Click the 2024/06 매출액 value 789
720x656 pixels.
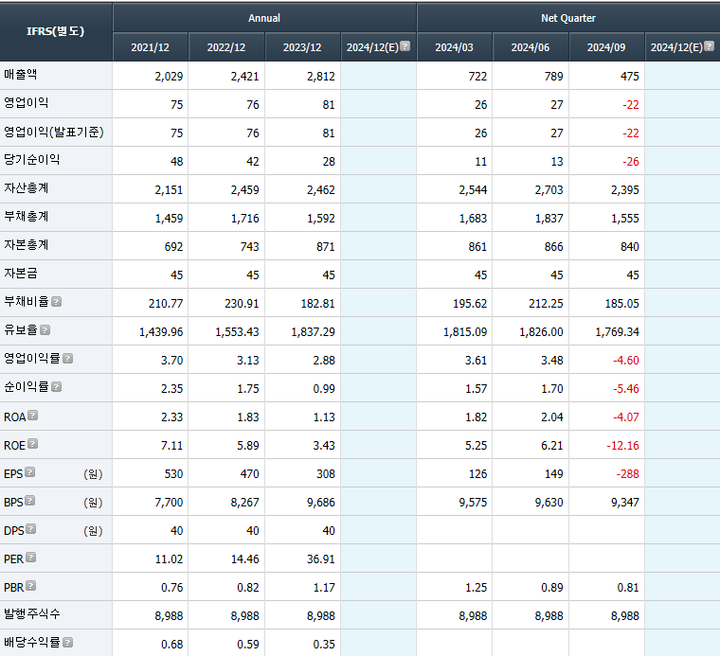[554, 76]
